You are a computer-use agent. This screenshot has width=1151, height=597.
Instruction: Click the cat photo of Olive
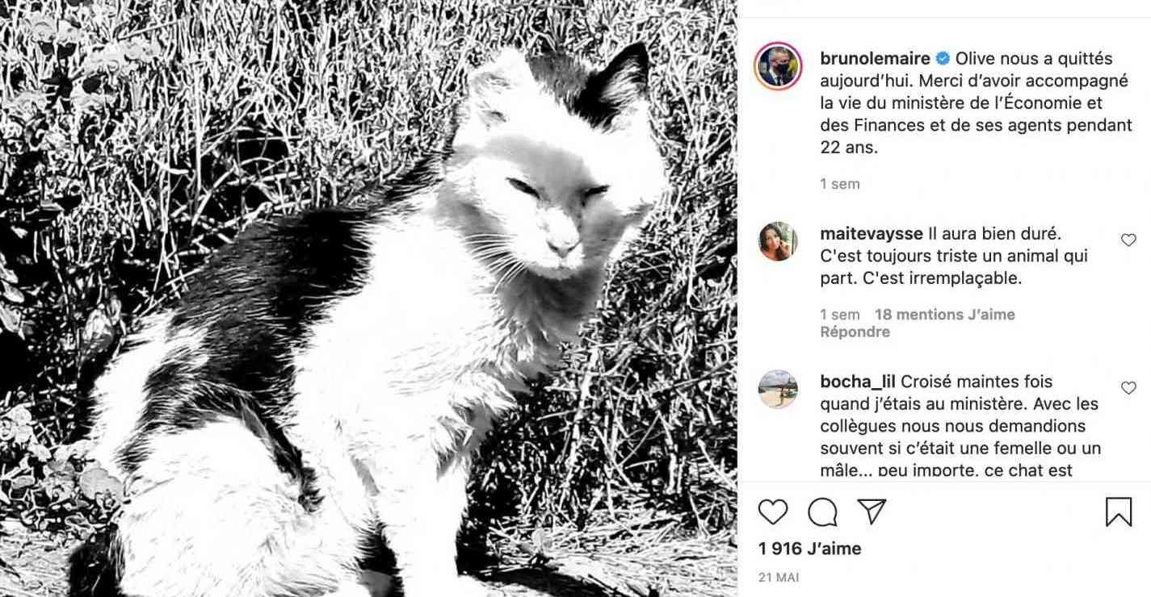click(x=368, y=298)
